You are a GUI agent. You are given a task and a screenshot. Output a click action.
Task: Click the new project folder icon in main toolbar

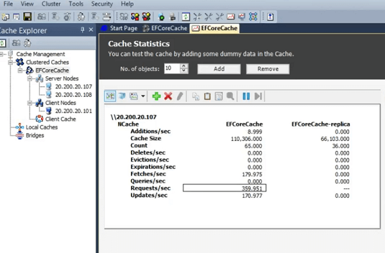pos(6,17)
